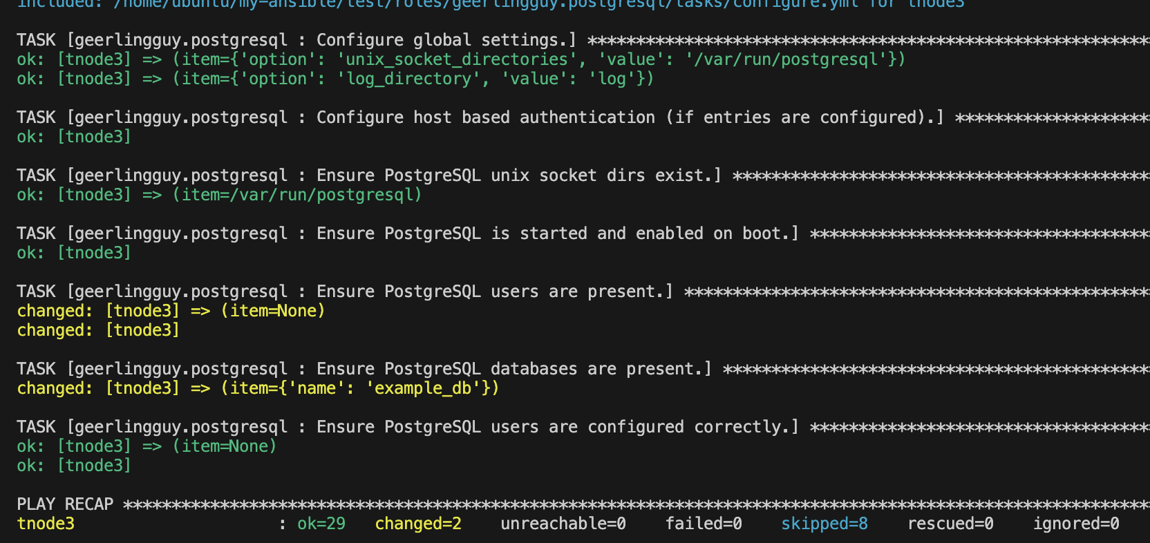Click the failed=0 recap value
Screen dimensions: 1150x543
coord(704,524)
